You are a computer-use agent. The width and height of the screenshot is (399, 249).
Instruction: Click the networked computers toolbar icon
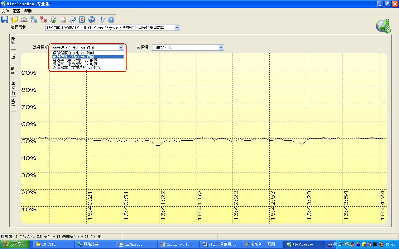[x=34, y=20]
